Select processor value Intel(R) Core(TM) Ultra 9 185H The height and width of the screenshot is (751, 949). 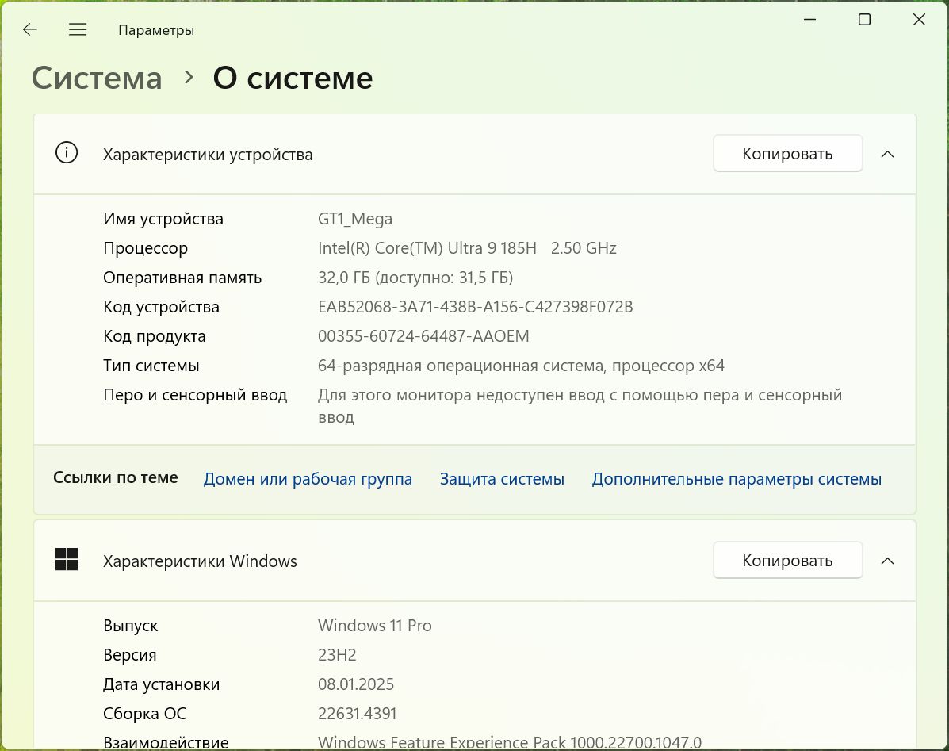pos(427,248)
